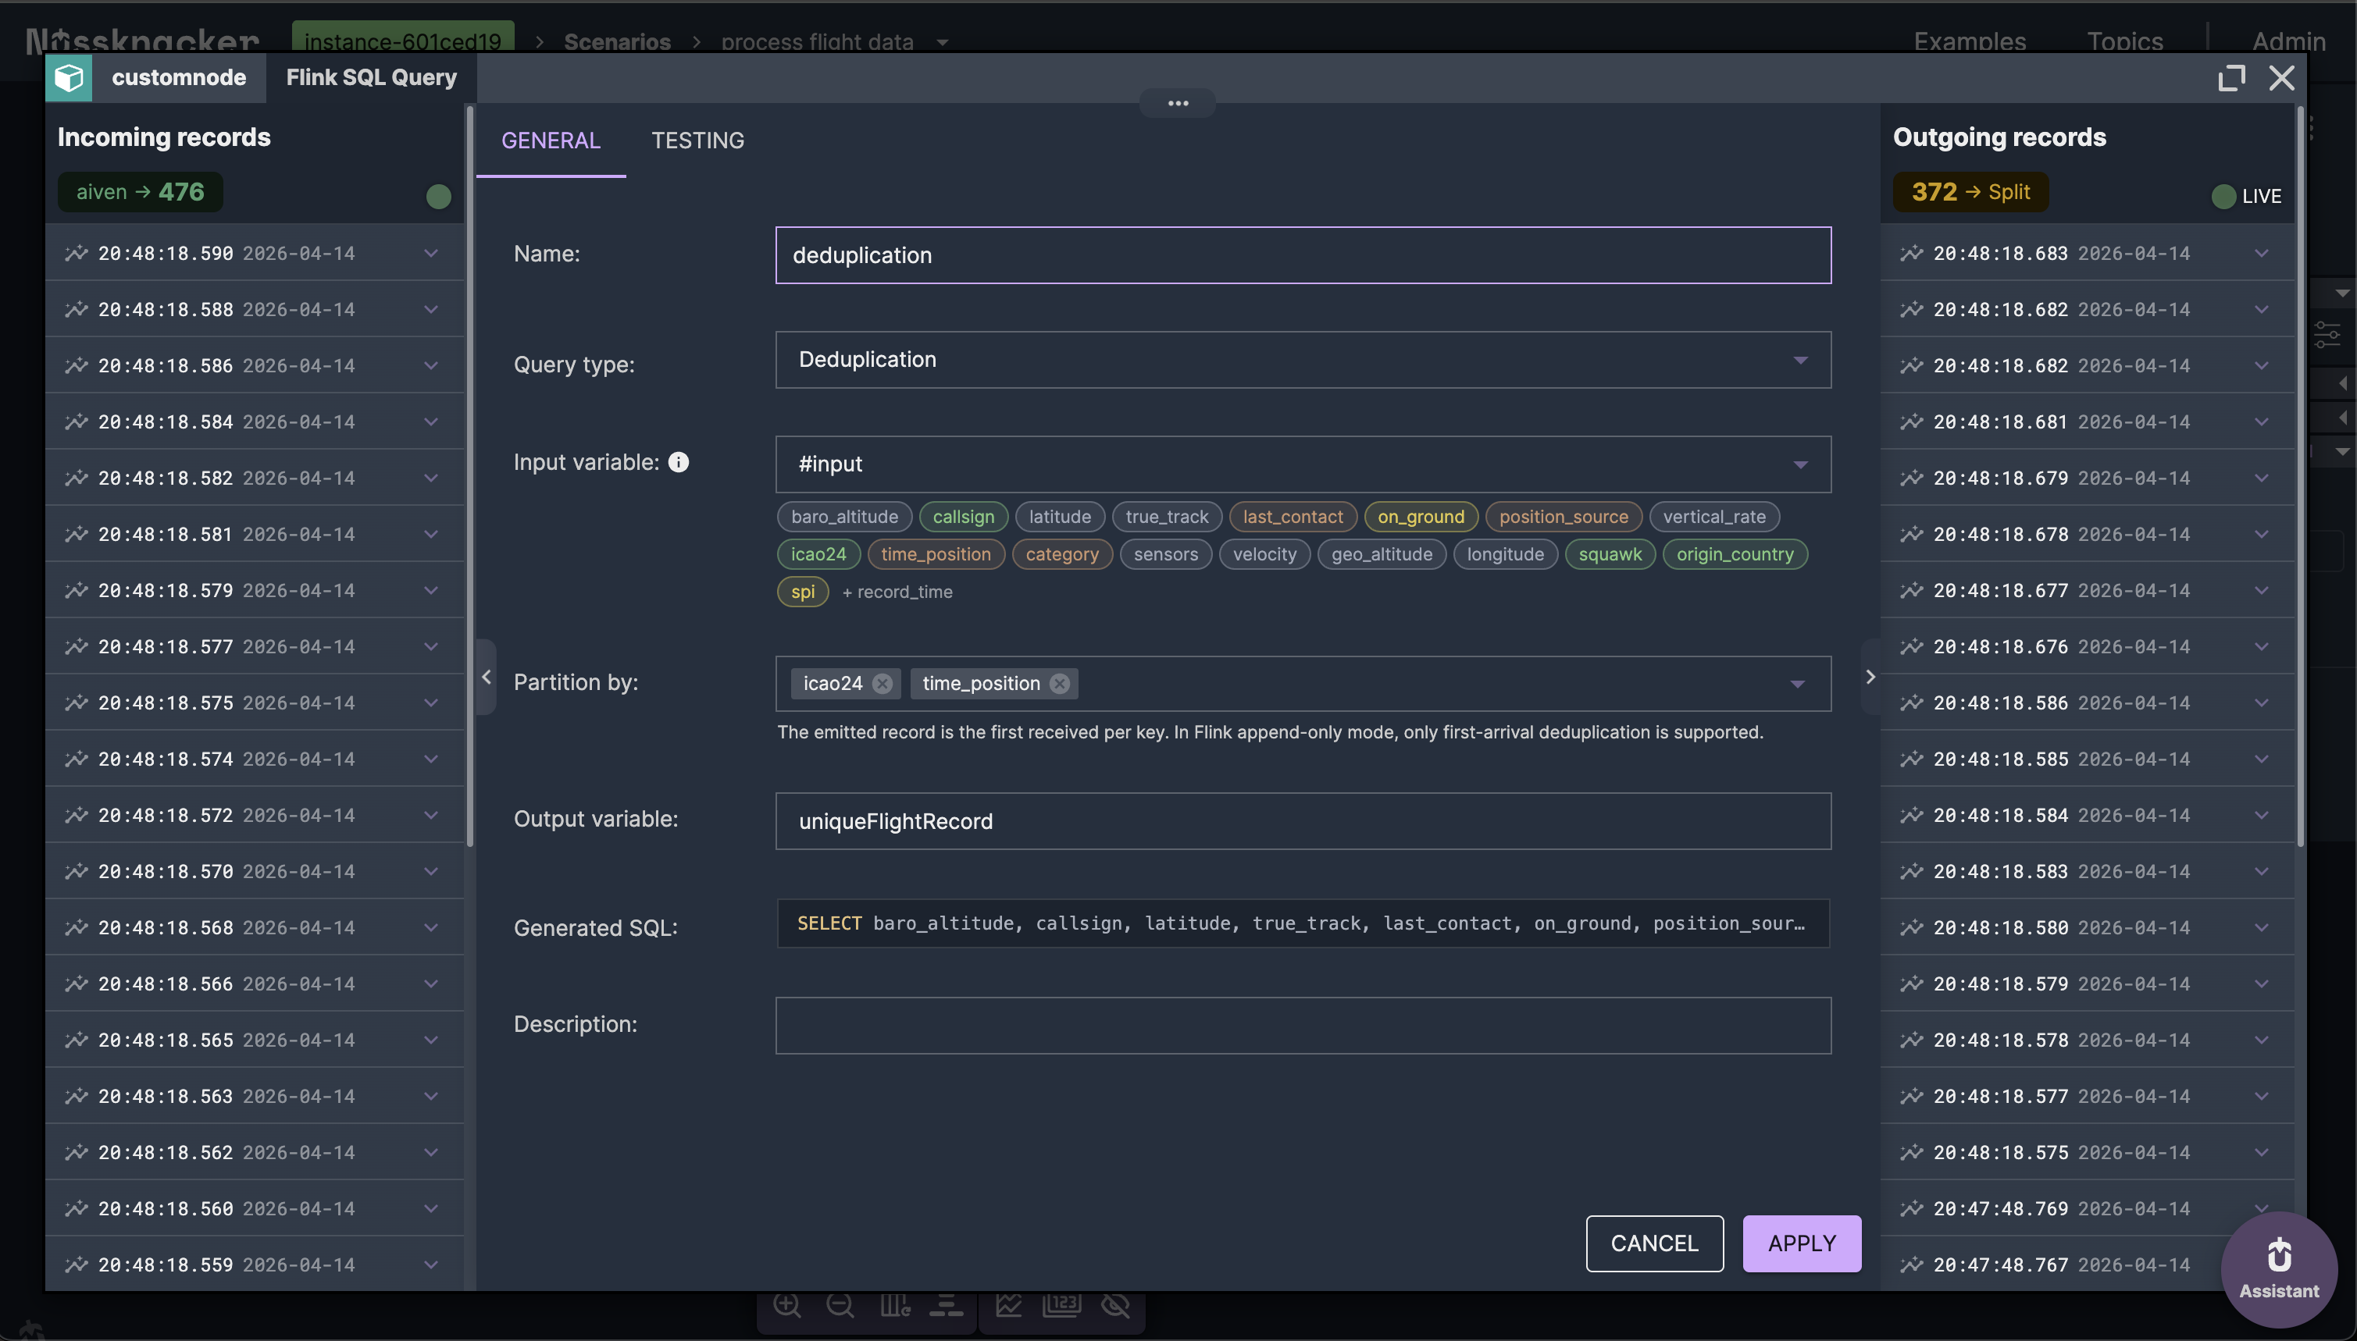Switch to the TESTING tab
This screenshot has width=2357, height=1341.
click(697, 140)
